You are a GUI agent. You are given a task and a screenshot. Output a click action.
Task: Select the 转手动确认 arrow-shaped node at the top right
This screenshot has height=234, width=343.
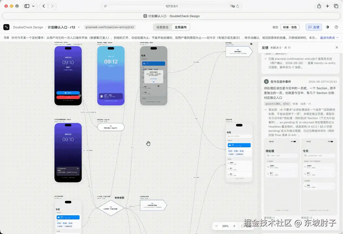point(239,52)
